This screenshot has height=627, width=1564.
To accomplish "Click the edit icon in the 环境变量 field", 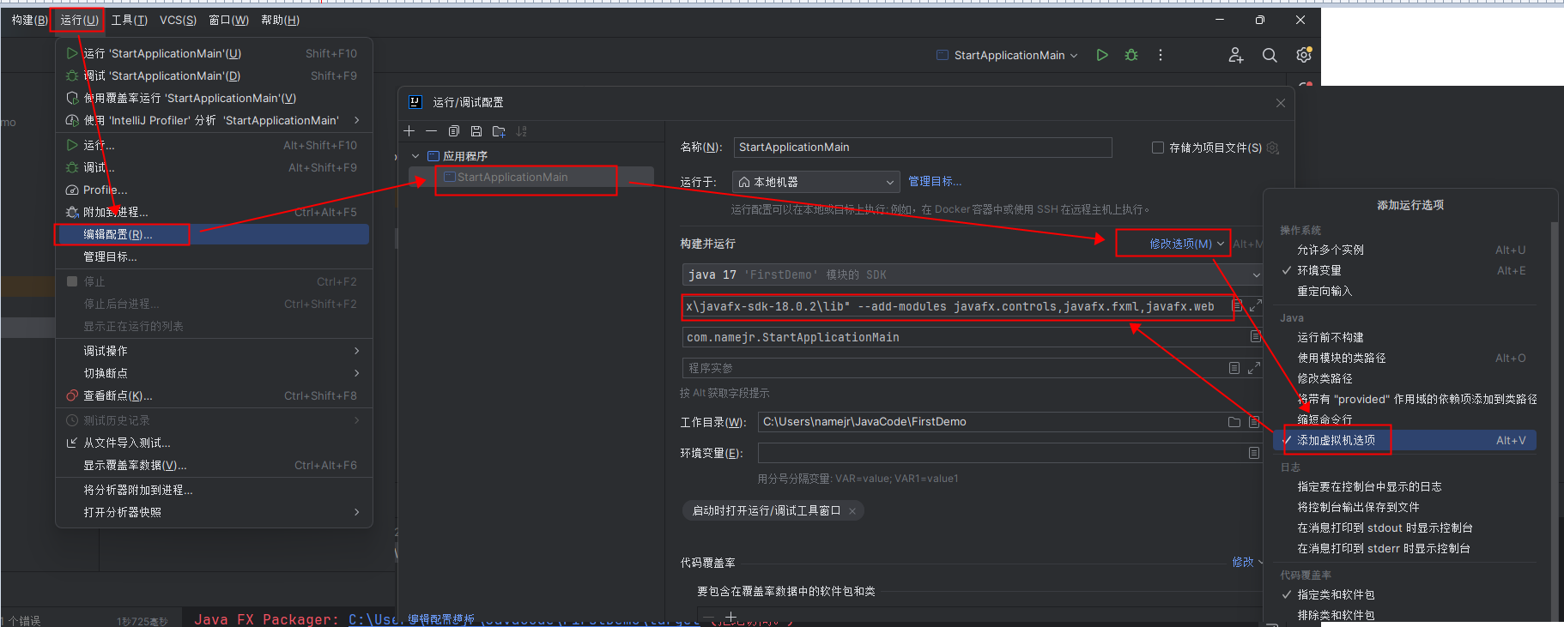I will (1254, 453).
